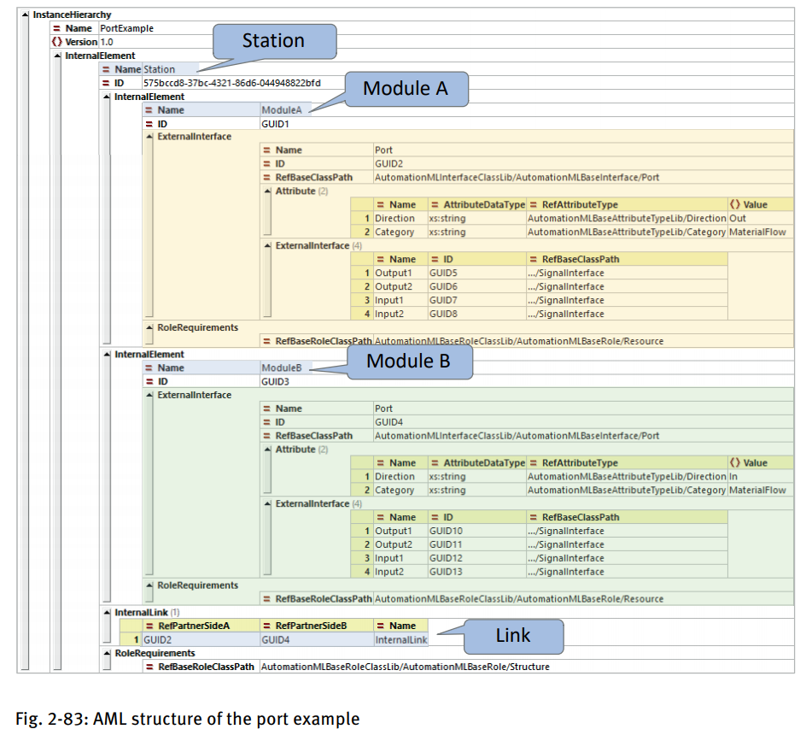Click the equals icon beside RefBaseClassPath of ModuleB's Port
The width and height of the screenshot is (806, 735).
pyautogui.click(x=266, y=435)
